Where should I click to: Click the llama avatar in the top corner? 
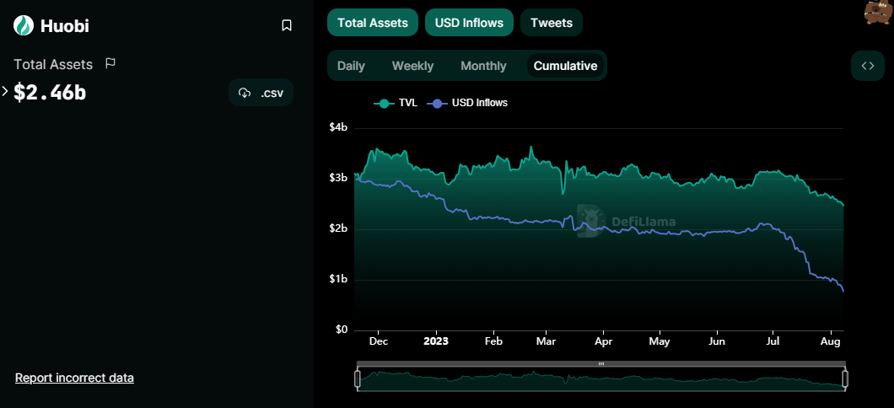(879, 12)
